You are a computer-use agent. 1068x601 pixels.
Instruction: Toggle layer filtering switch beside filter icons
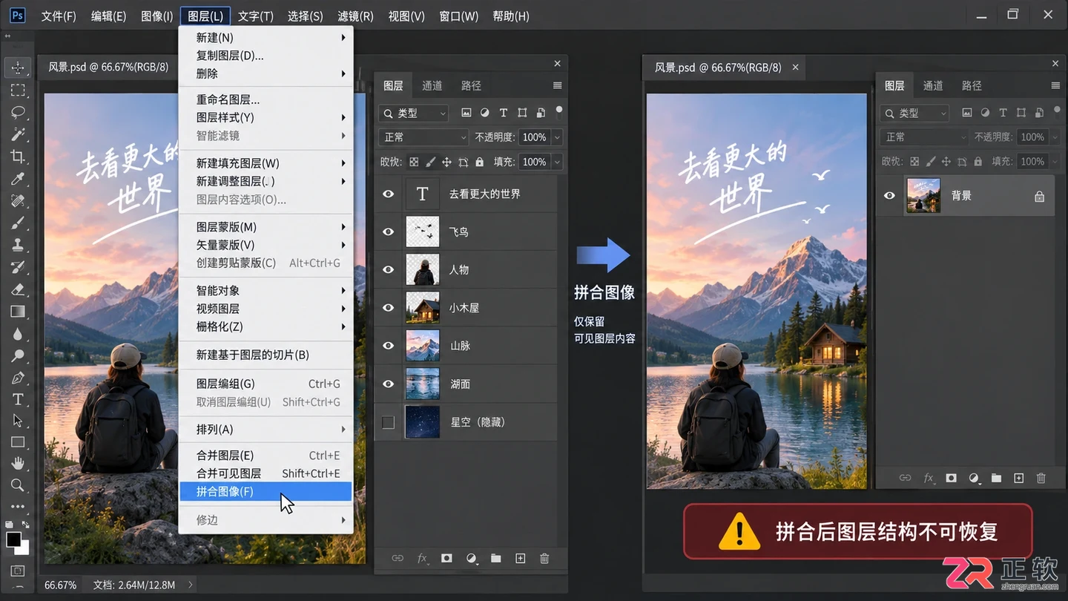[x=559, y=111]
